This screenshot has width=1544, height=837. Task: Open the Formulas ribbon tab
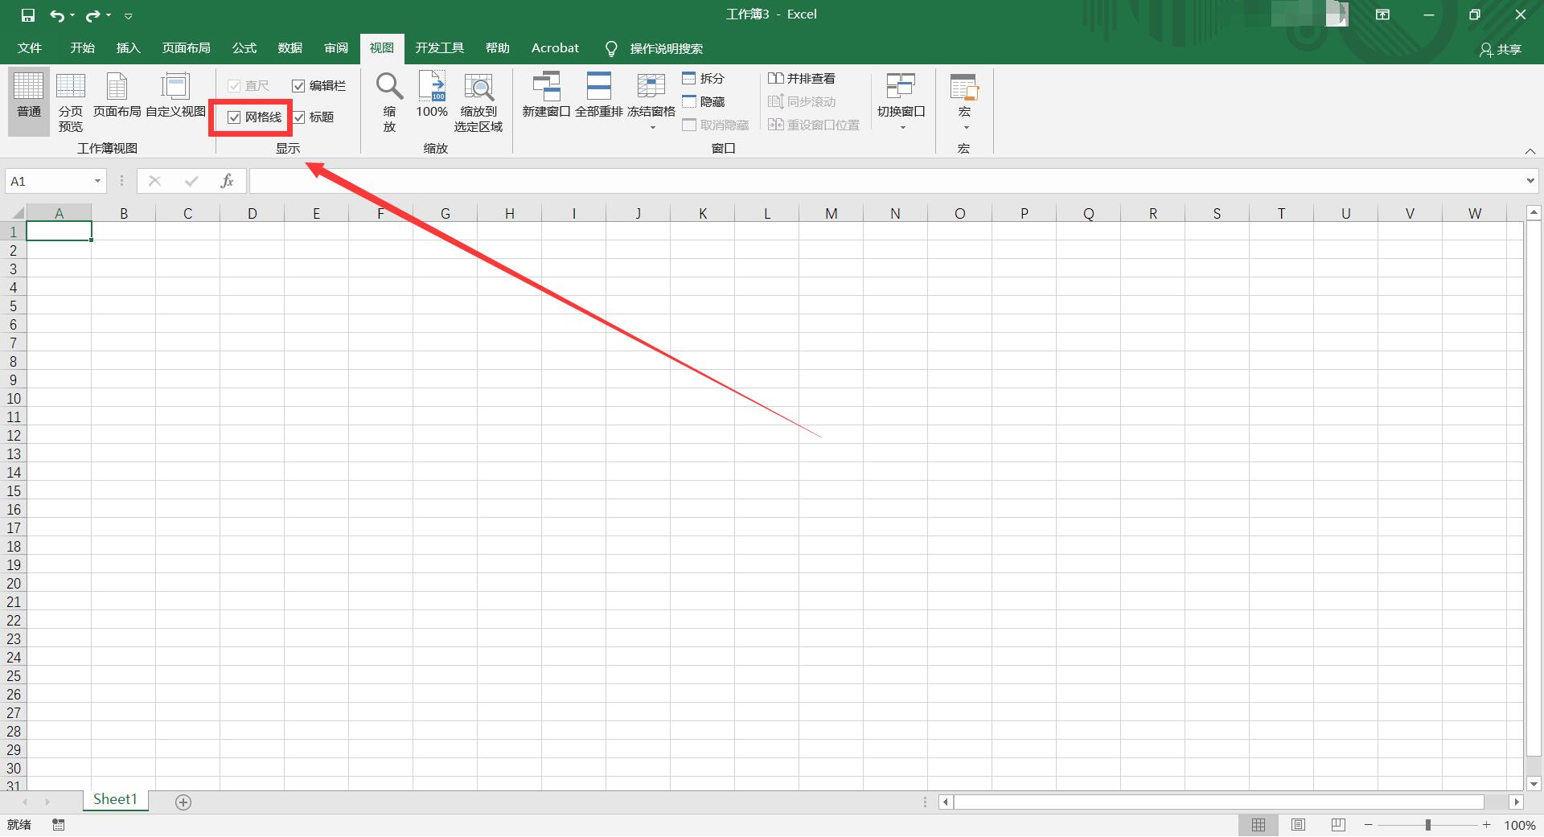click(244, 48)
